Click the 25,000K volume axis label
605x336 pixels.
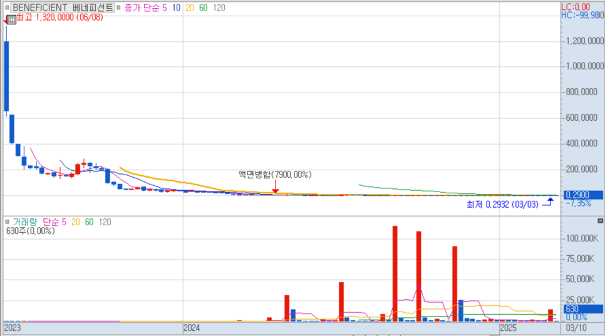pyautogui.click(x=580, y=300)
